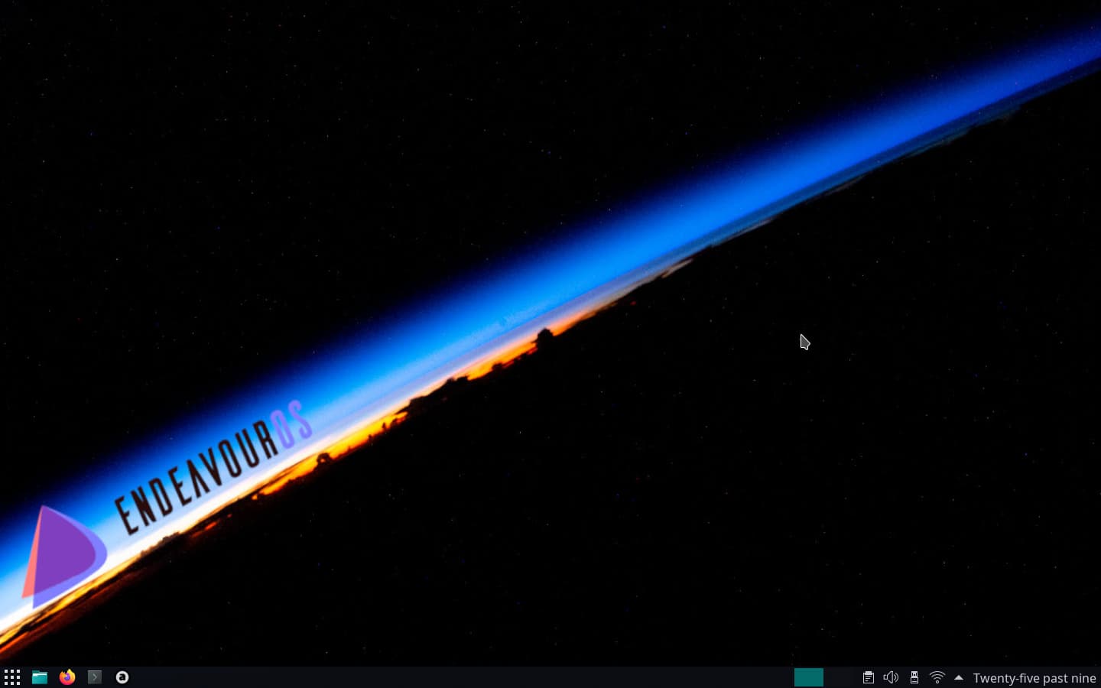The image size is (1101, 688).
Task: Launch the Thunar file manager
Action: (40, 677)
